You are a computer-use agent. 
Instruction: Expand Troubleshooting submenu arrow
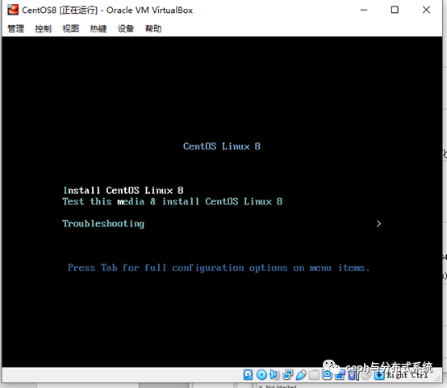point(378,224)
